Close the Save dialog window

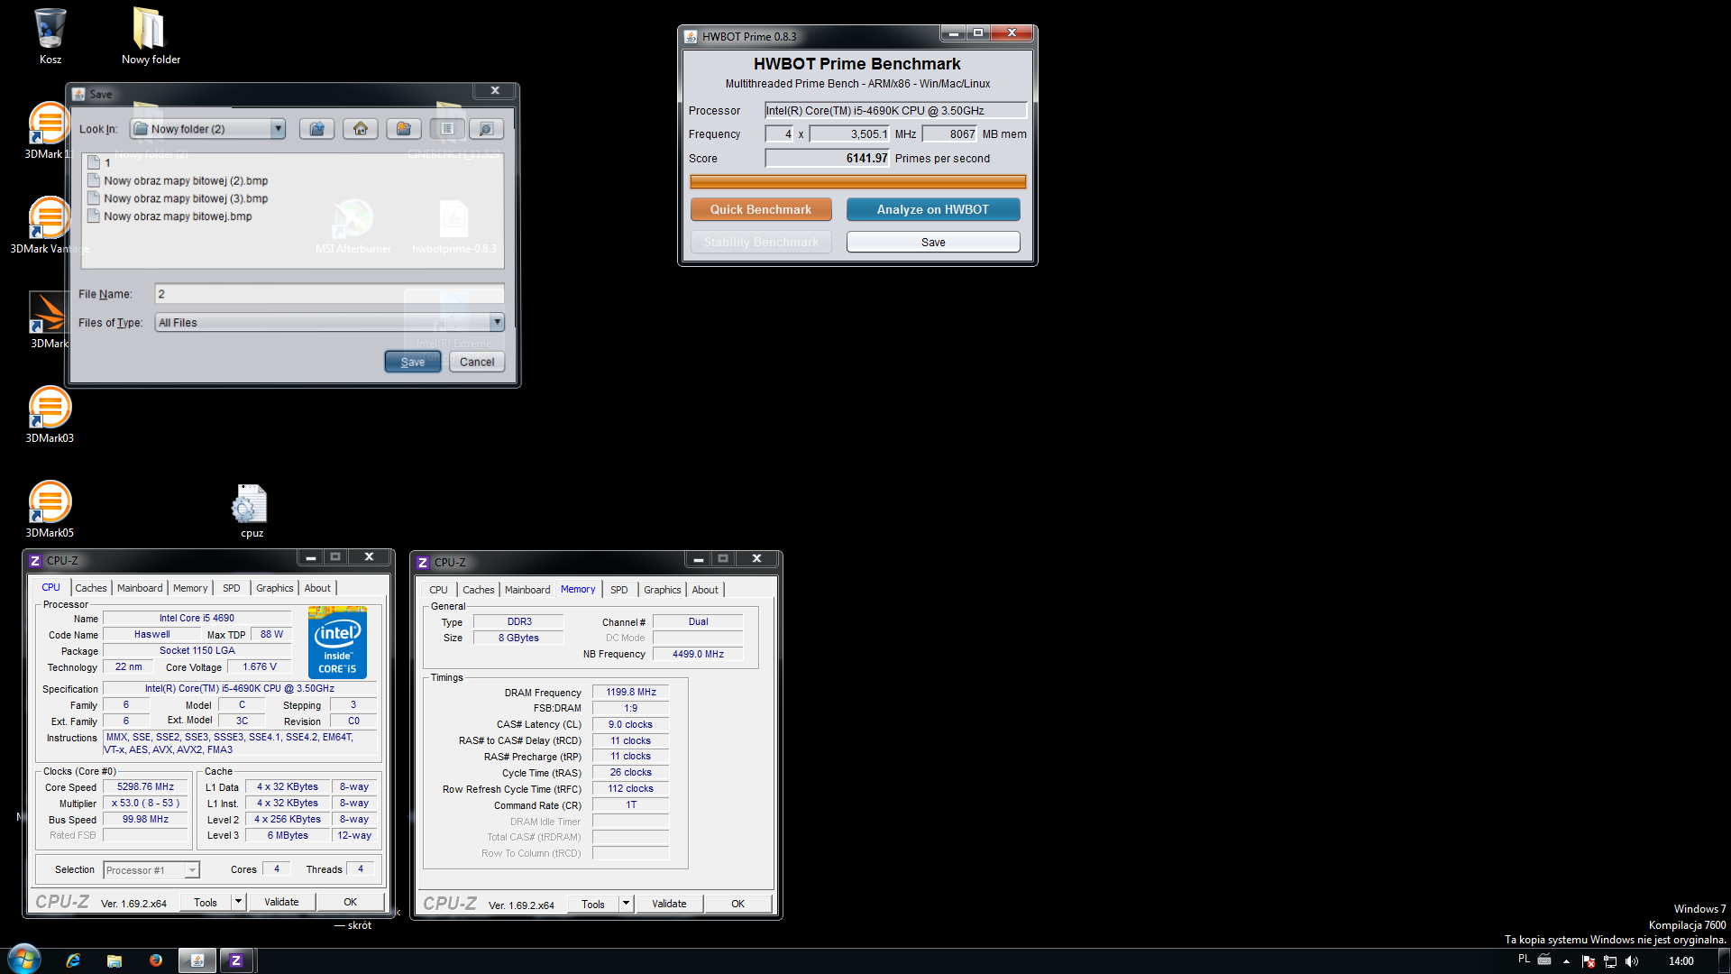pos(495,90)
